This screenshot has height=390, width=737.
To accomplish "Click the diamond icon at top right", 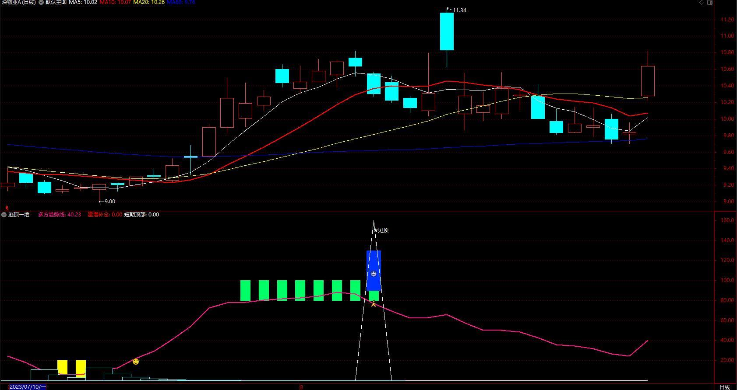I will tap(702, 2).
